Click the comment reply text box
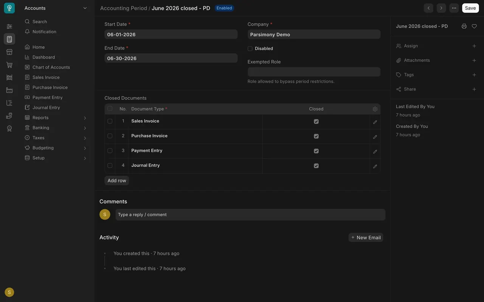Viewport: 484px width, 302px height. (x=250, y=214)
